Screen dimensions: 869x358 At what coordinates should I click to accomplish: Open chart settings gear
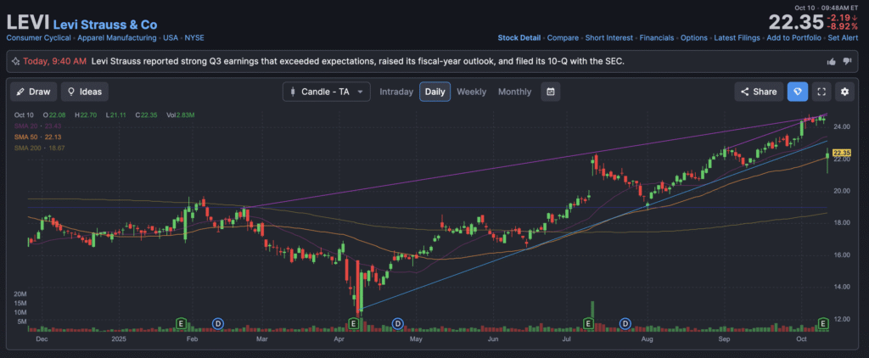click(x=844, y=92)
